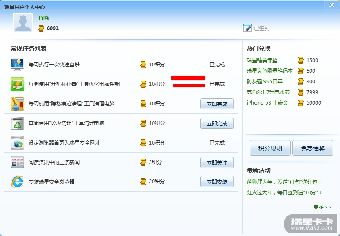Click 立即完成 for privacy trace cleaning task
Image resolution: width=340 pixels, height=236 pixels.
click(x=217, y=104)
